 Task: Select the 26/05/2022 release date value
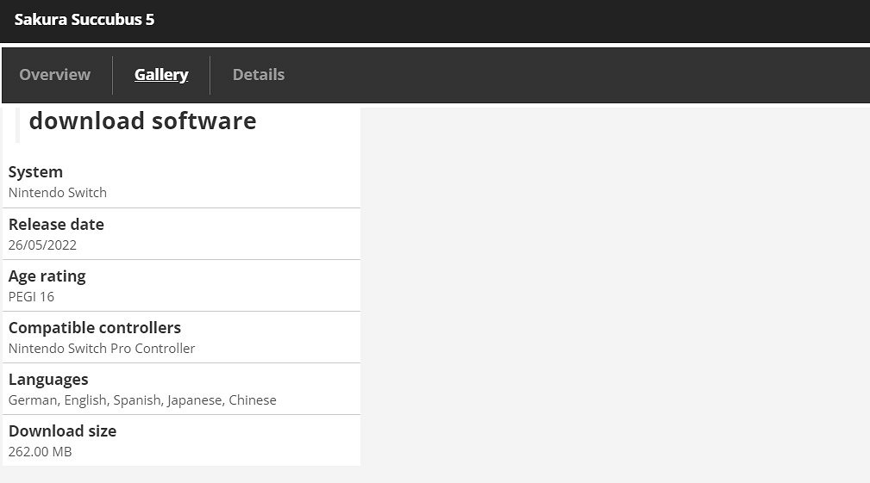42,245
